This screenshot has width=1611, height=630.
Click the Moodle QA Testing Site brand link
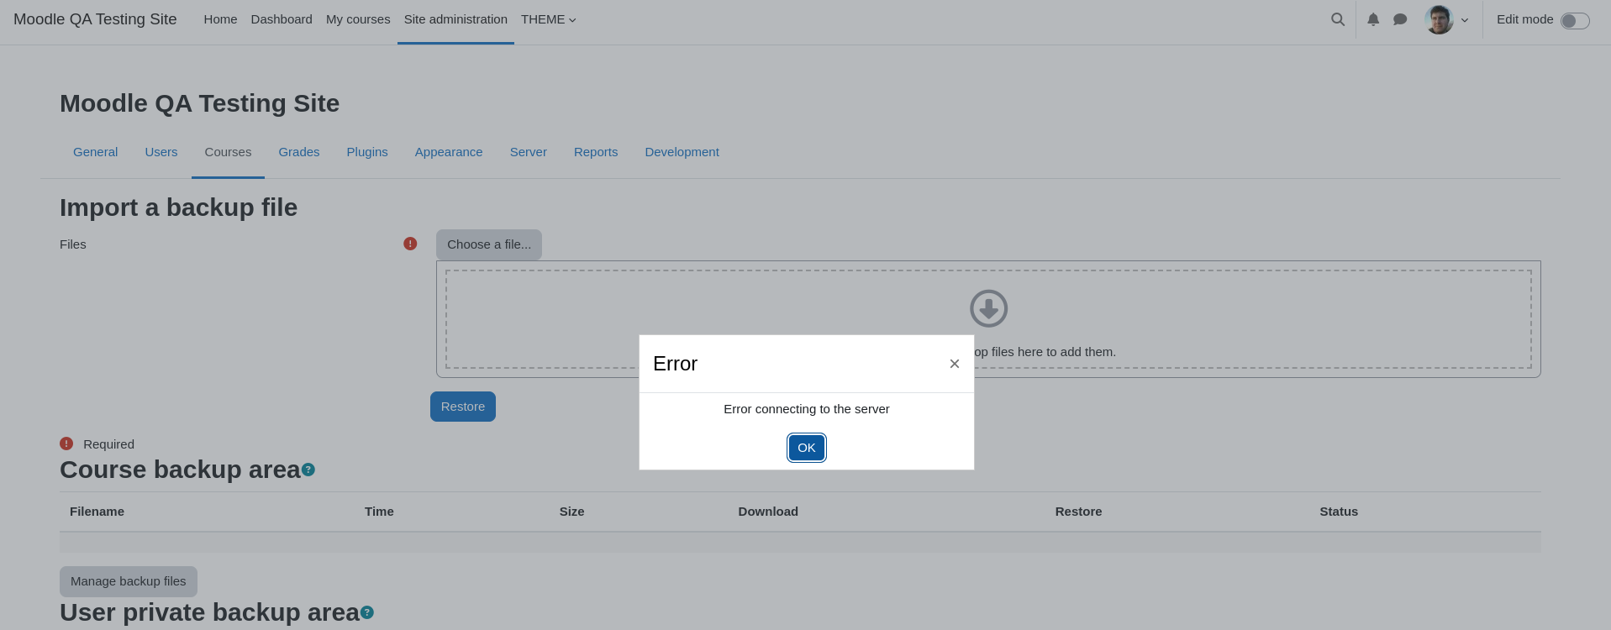click(x=95, y=19)
